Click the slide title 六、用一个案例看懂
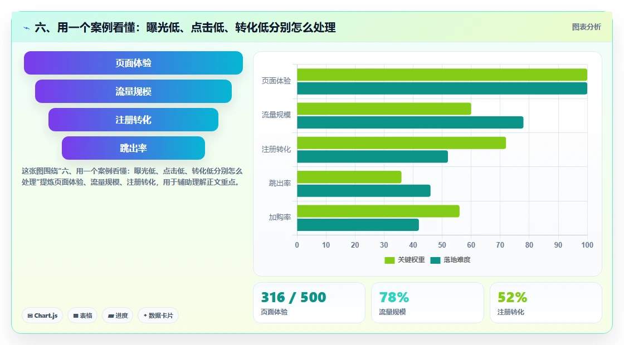Image resolution: width=624 pixels, height=345 pixels. 185,27
